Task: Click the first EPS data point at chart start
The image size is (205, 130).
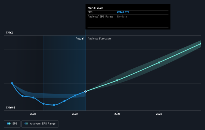Action: (12, 83)
